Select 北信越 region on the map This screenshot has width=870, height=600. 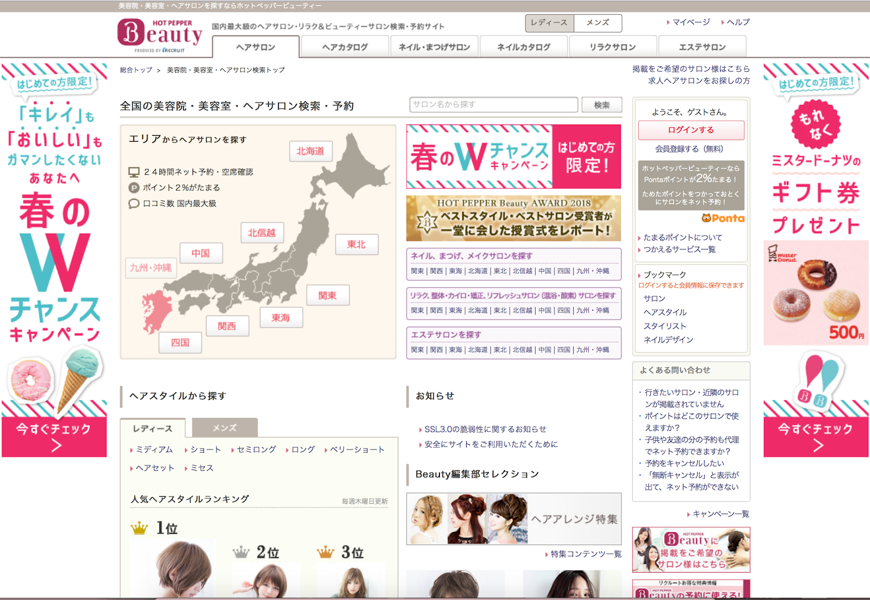(x=262, y=233)
